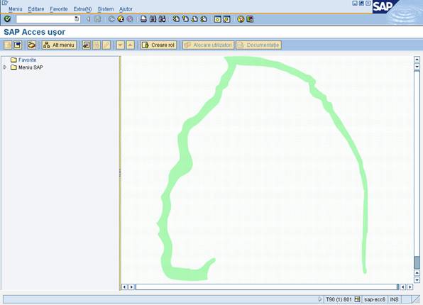Click the move favorites down arrow
The image size is (423, 305).
pyautogui.click(x=121, y=45)
